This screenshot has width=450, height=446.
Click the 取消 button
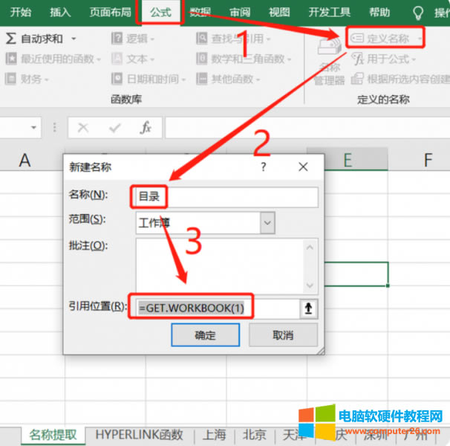pos(283,335)
